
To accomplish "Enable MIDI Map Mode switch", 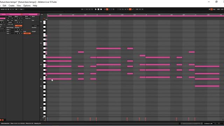I will point(218,9).
